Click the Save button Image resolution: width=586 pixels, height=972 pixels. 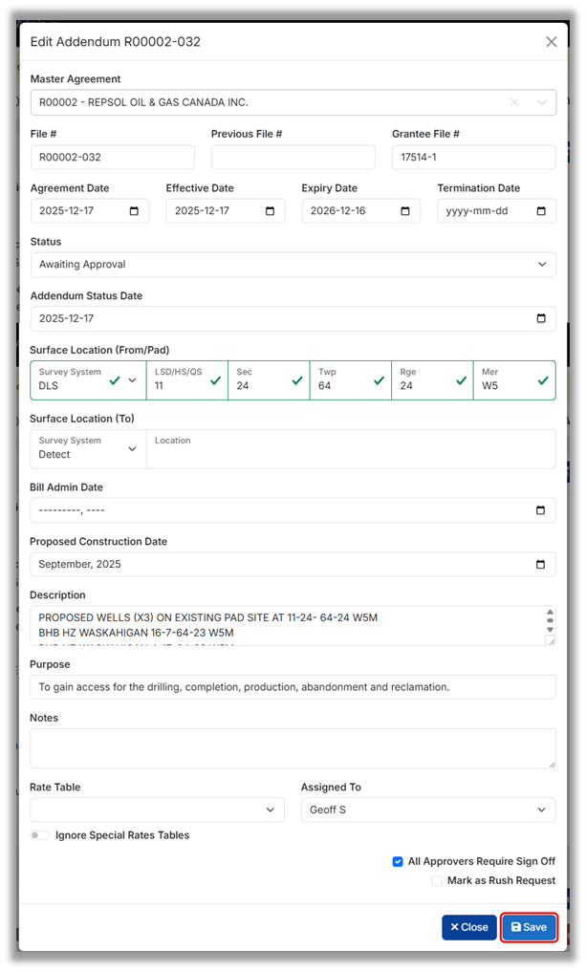click(529, 927)
